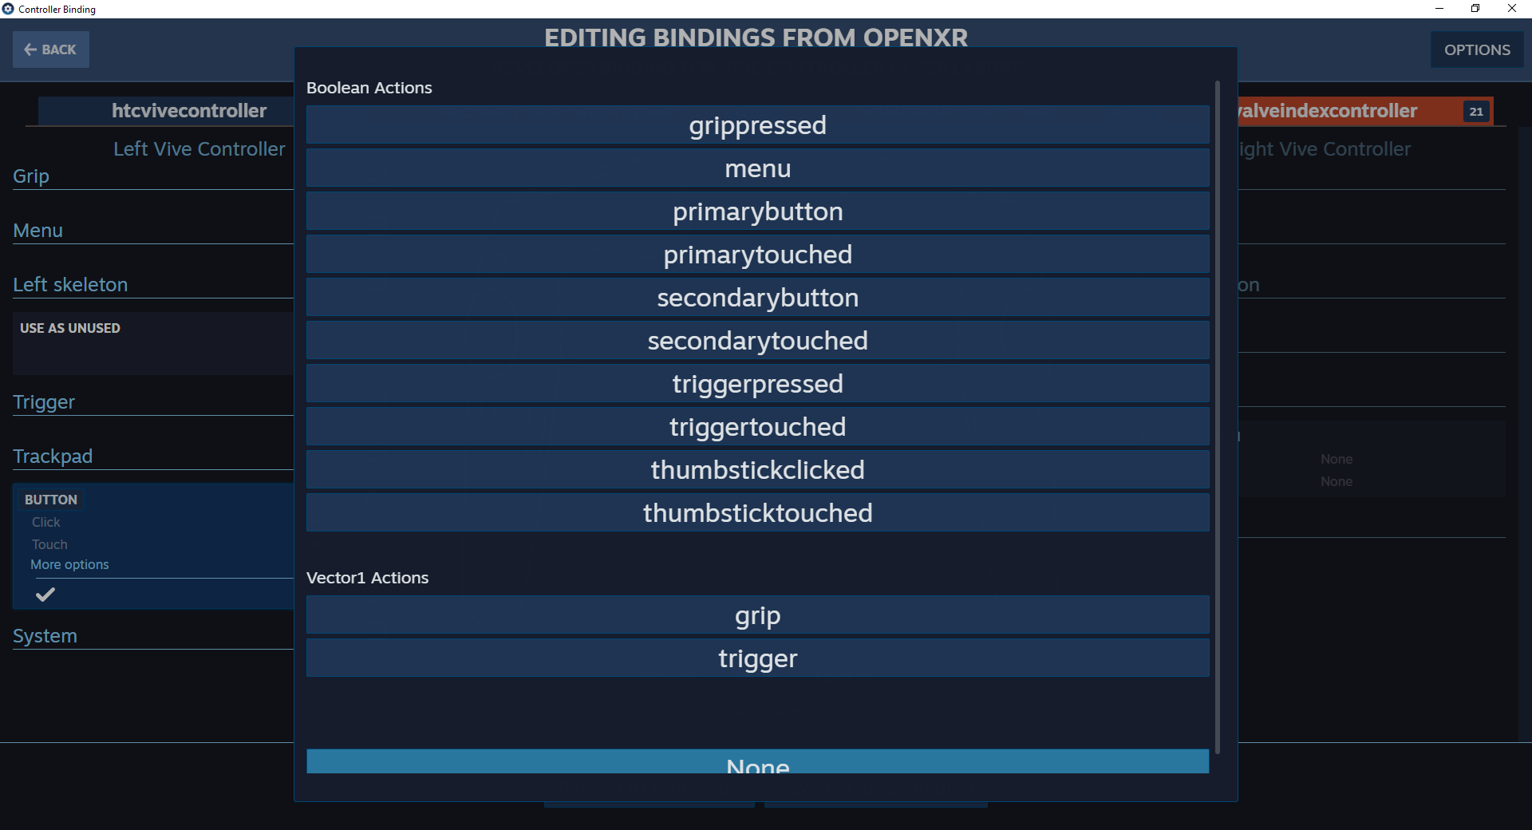Minimize the Controller Binding window
1532x830 pixels.
(1439, 9)
